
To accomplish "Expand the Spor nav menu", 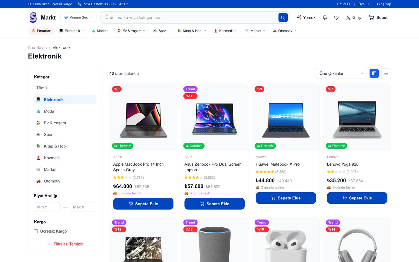I will pyautogui.click(x=161, y=31).
